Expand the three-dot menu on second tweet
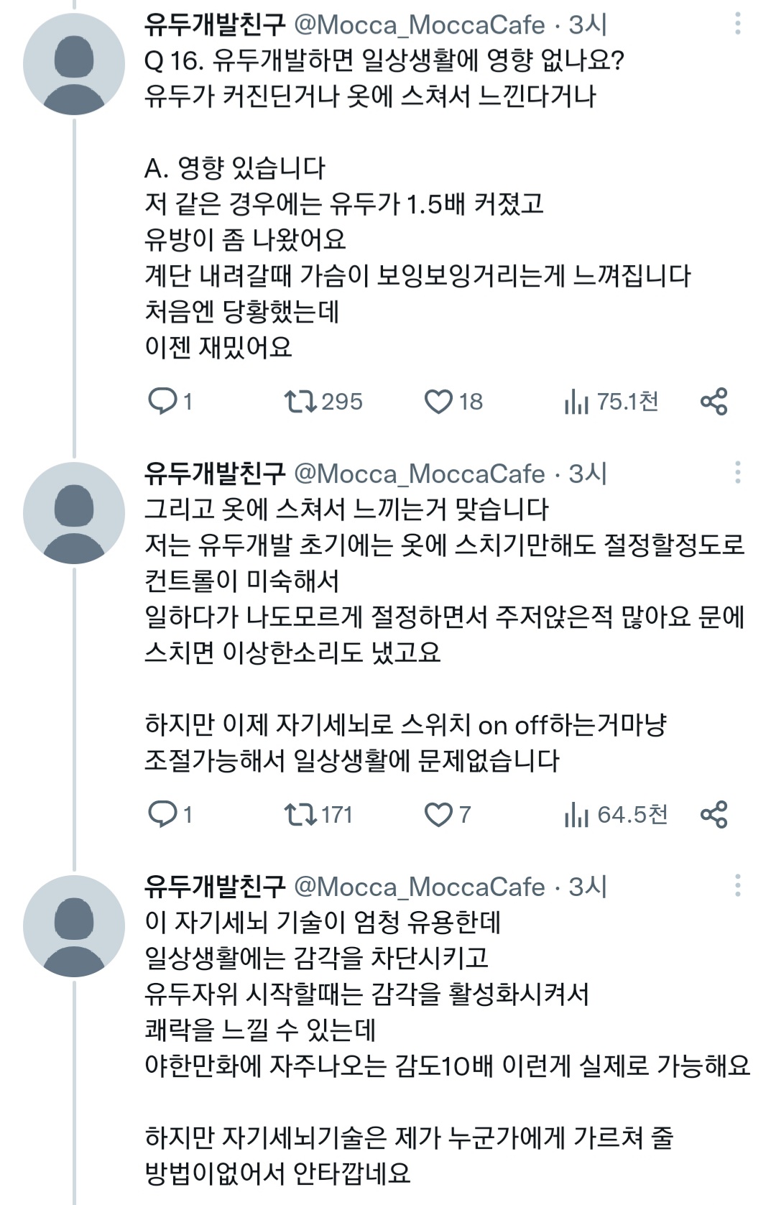Screen dimensions: 776x1205 (738, 473)
